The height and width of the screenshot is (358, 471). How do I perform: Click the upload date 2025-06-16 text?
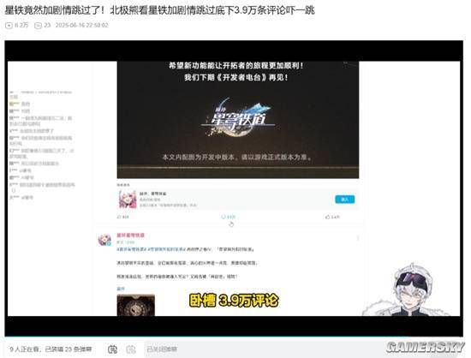81,25
